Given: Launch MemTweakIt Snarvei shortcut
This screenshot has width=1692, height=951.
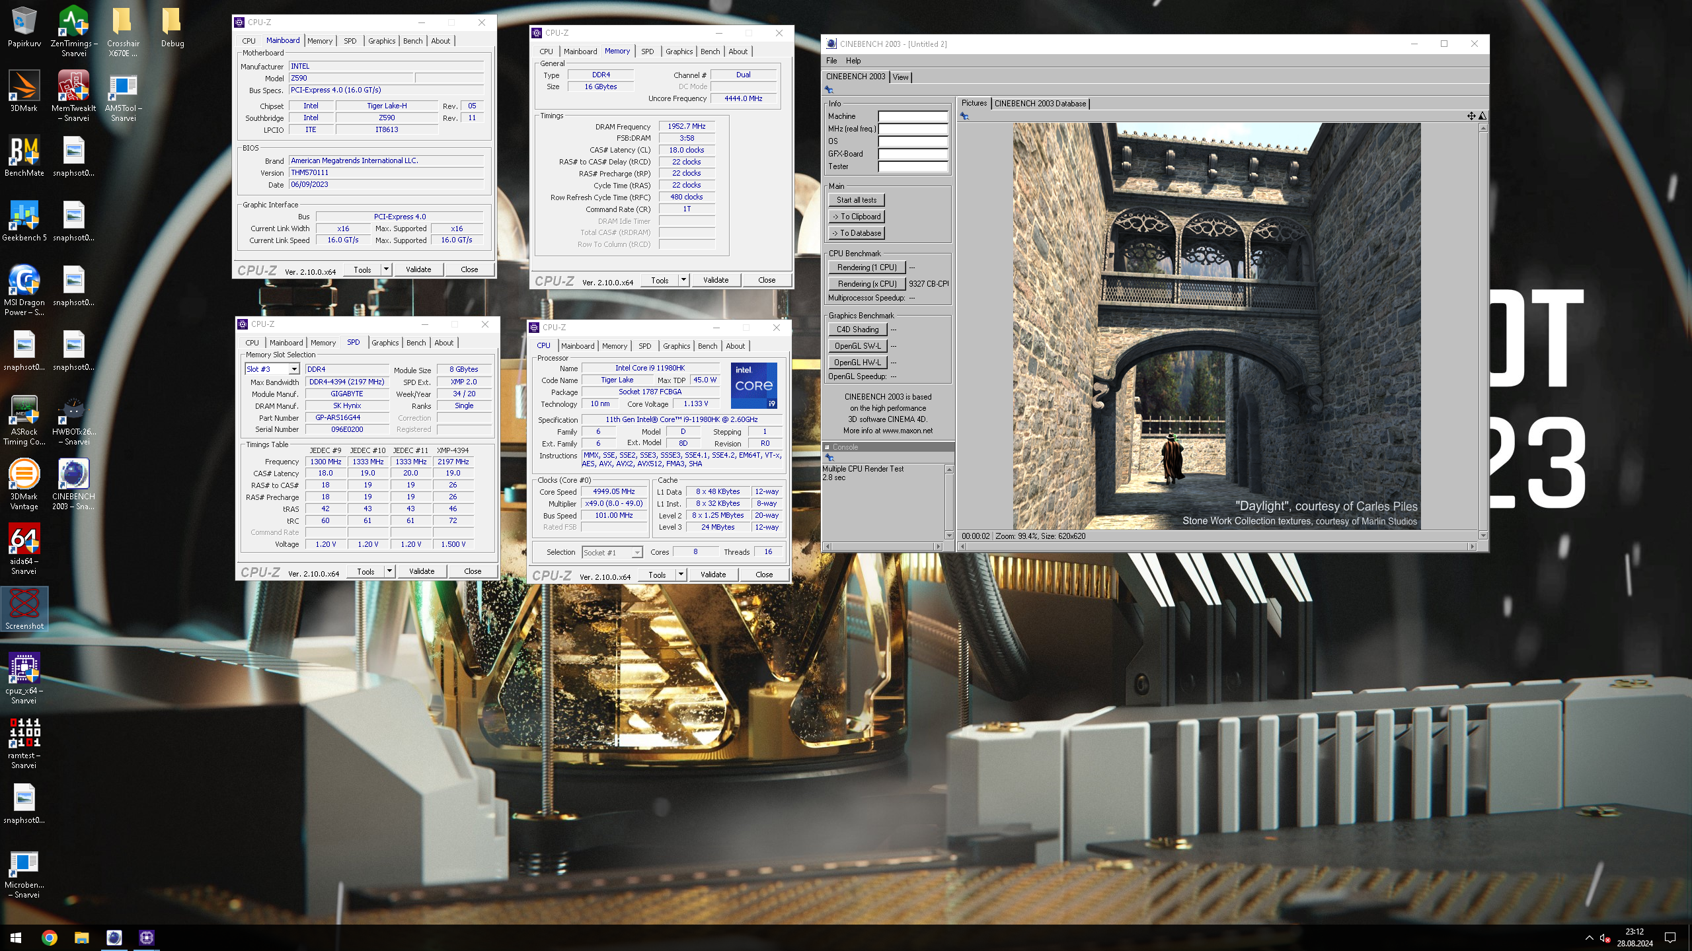Looking at the screenshot, I should click(74, 96).
